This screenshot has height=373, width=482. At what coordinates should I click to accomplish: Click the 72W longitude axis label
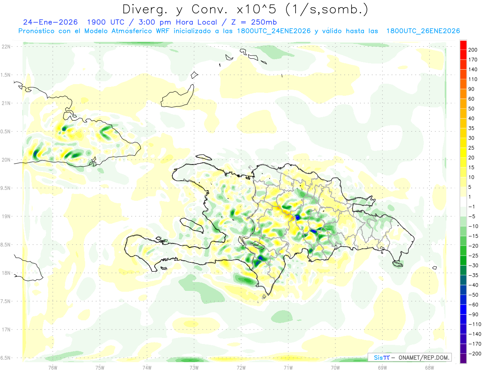[241, 367]
